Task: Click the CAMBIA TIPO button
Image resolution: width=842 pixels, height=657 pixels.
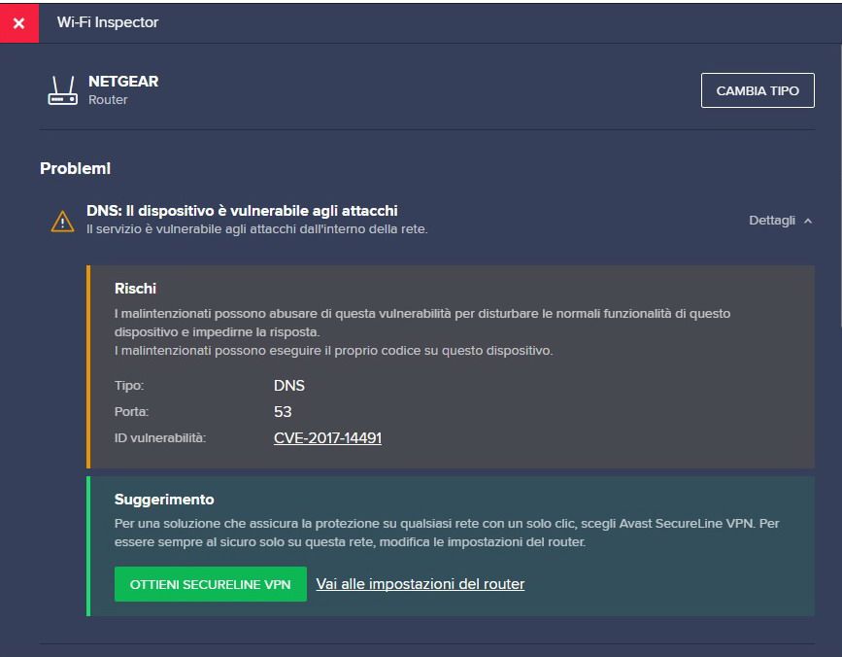Action: pos(758,90)
